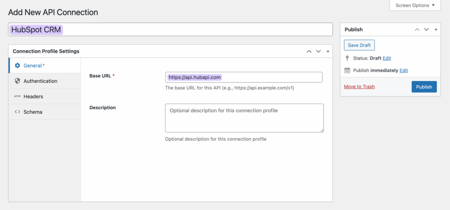Click the HTTP Headers icon
The image size is (450, 210).
point(18,96)
